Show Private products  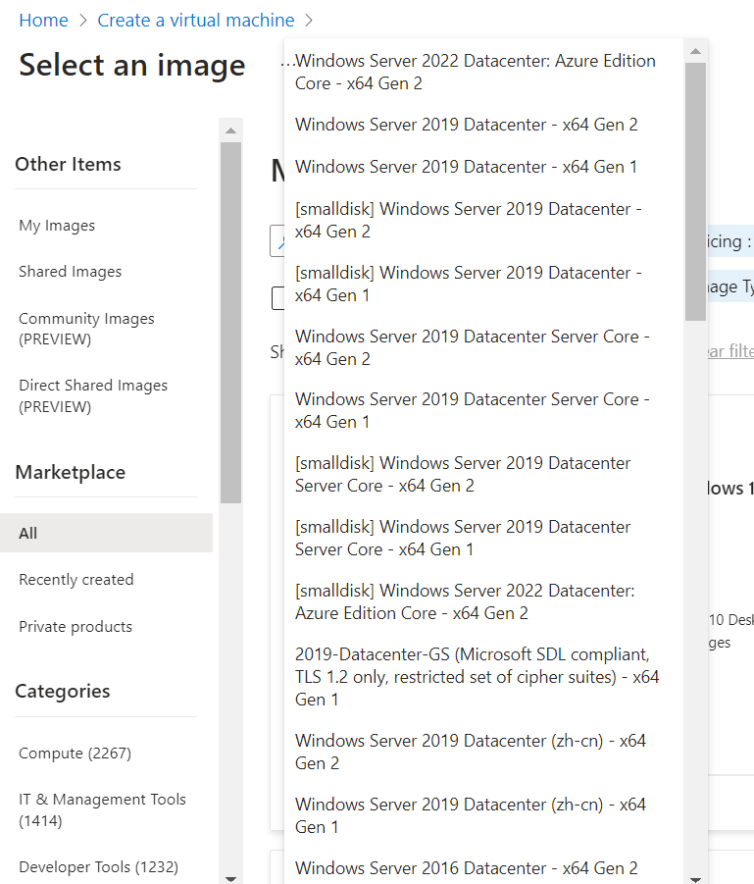click(75, 626)
